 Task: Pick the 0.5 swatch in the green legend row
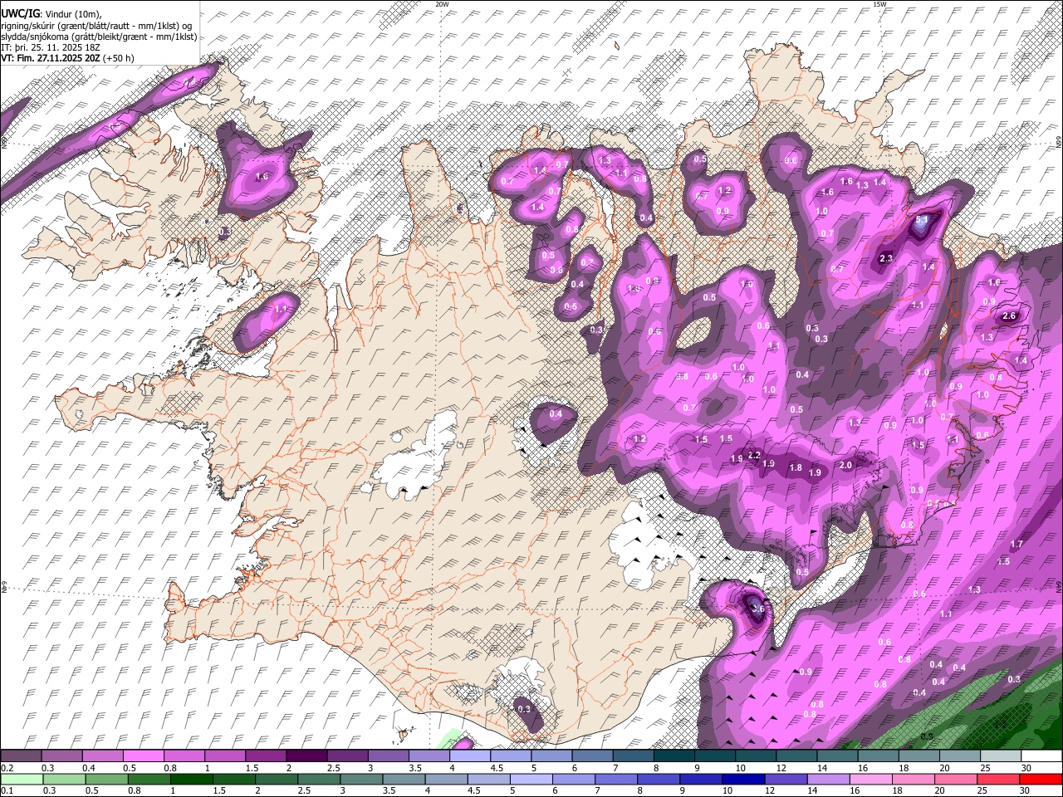[107, 779]
